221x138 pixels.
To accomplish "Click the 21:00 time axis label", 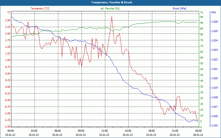I will [175, 131].
